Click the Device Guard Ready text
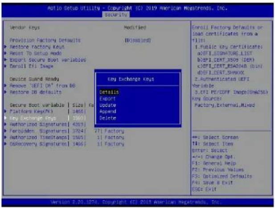This screenshot has width=275, height=208. coord(34,79)
